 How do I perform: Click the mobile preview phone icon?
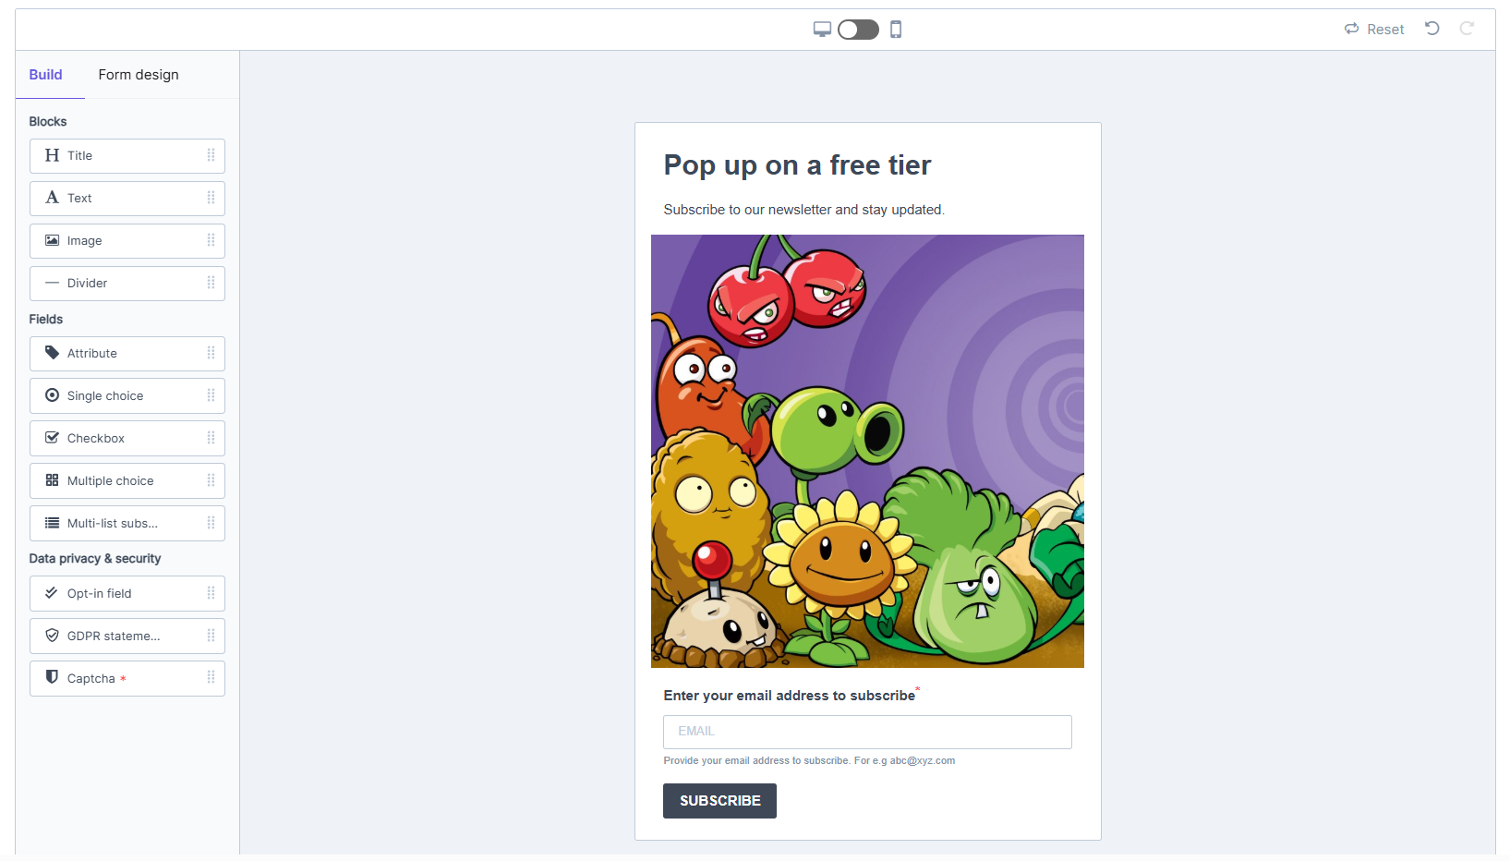(x=896, y=30)
